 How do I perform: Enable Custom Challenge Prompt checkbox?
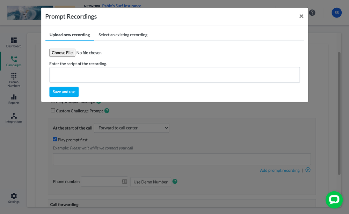[53, 111]
